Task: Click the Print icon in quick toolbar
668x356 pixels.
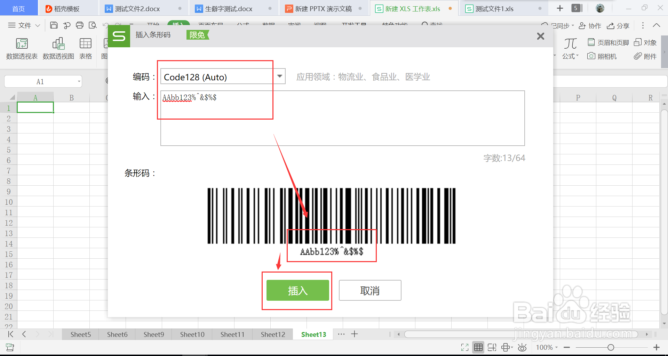Action: click(80, 25)
